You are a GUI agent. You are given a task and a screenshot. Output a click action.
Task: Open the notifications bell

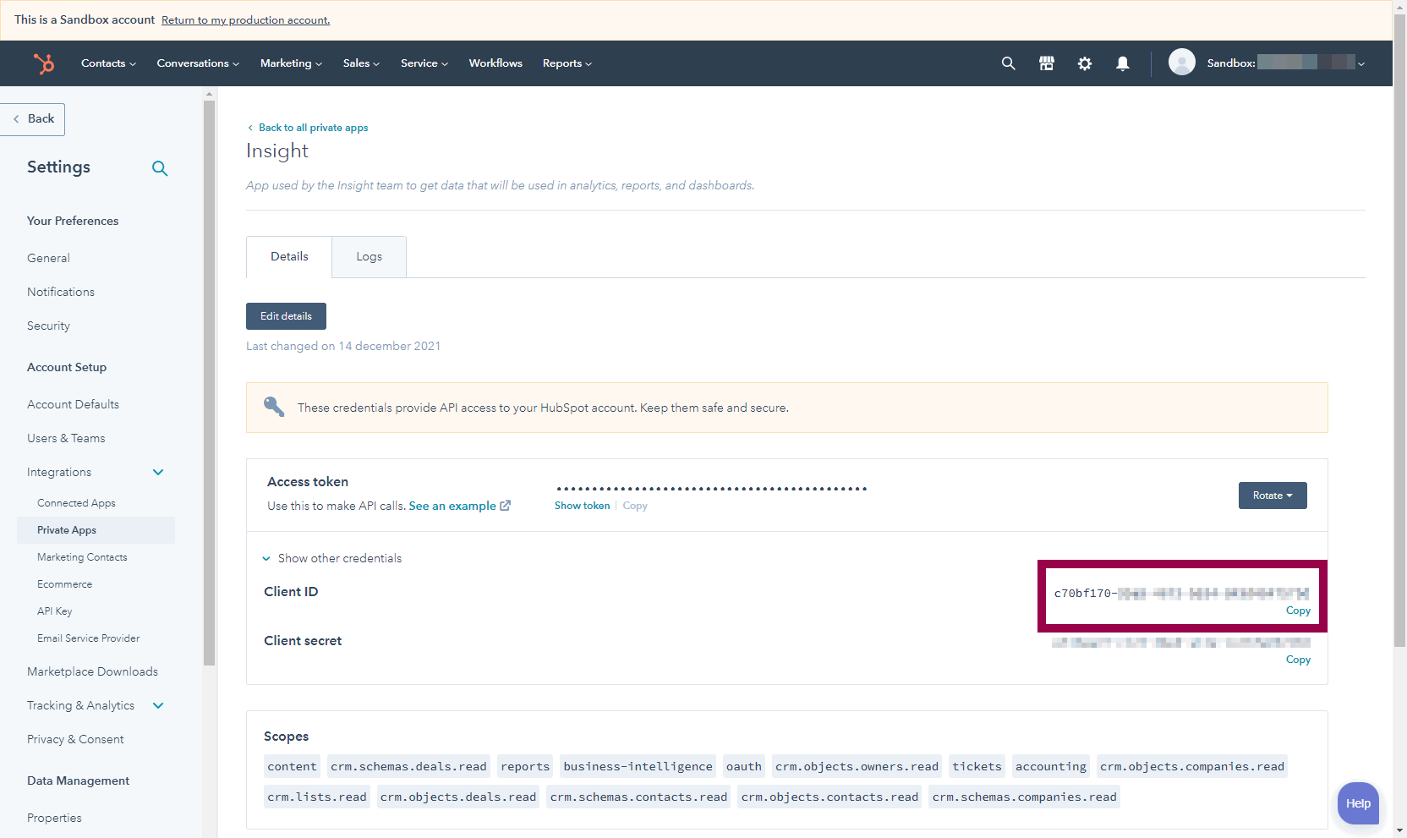(x=1123, y=63)
